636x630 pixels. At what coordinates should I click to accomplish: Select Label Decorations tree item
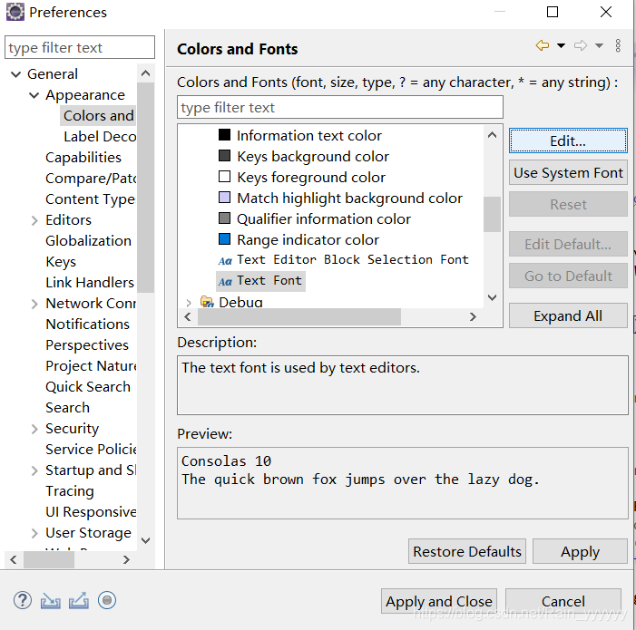pos(100,137)
